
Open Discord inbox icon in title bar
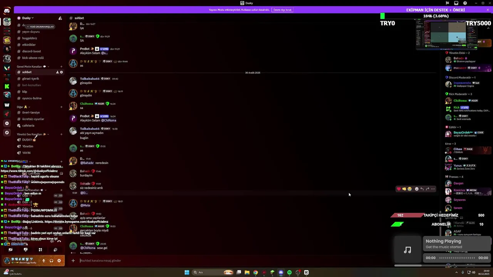pos(456,3)
